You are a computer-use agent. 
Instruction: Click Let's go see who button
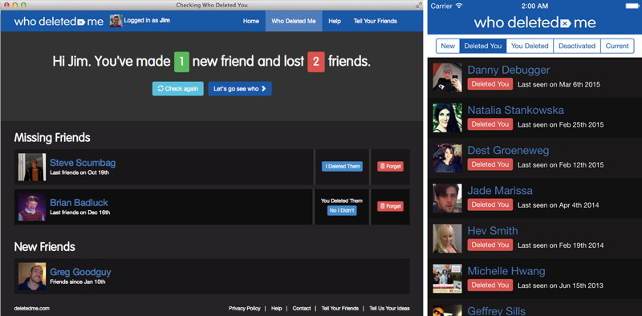coord(240,89)
